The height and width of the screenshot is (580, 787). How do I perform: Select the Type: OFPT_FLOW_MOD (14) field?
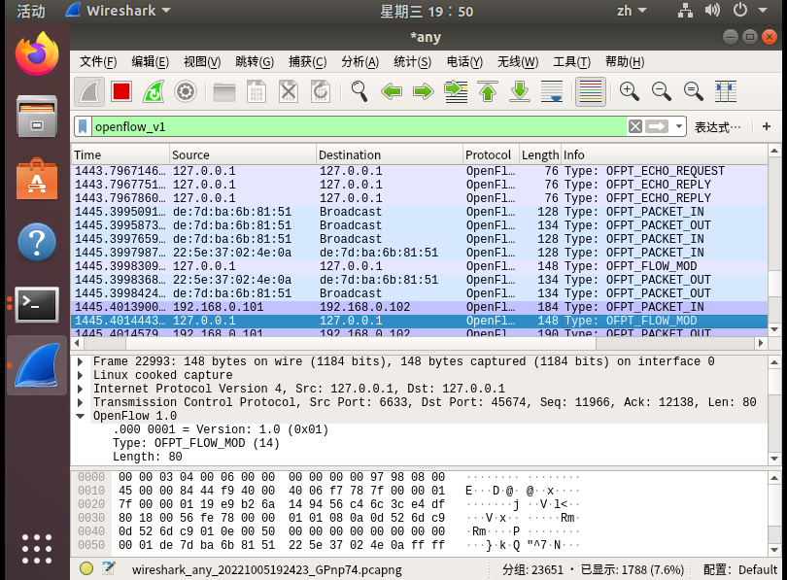[195, 443]
